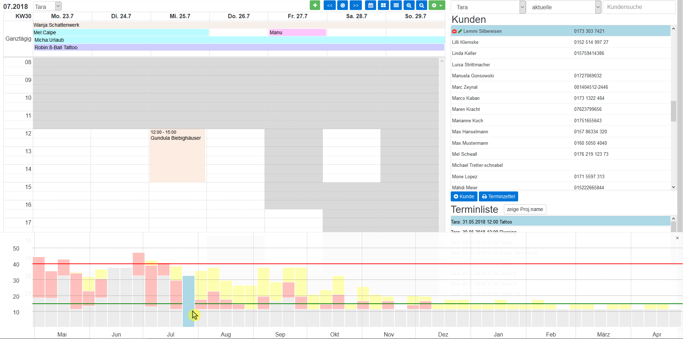Switch to the four-tile grid view
This screenshot has height=339, width=683.
[x=383, y=5]
